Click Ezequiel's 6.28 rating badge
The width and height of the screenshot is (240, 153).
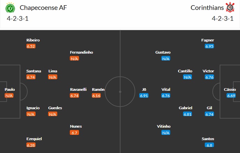(x=31, y=145)
